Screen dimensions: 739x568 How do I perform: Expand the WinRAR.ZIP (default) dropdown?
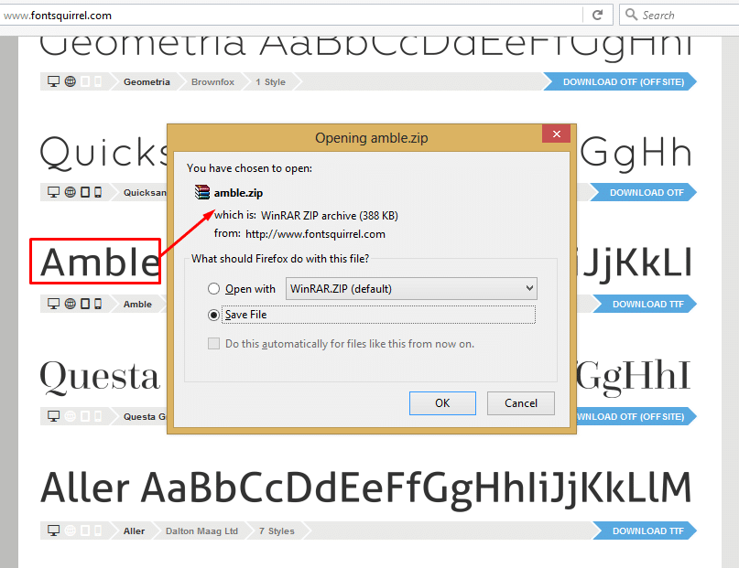tap(411, 288)
